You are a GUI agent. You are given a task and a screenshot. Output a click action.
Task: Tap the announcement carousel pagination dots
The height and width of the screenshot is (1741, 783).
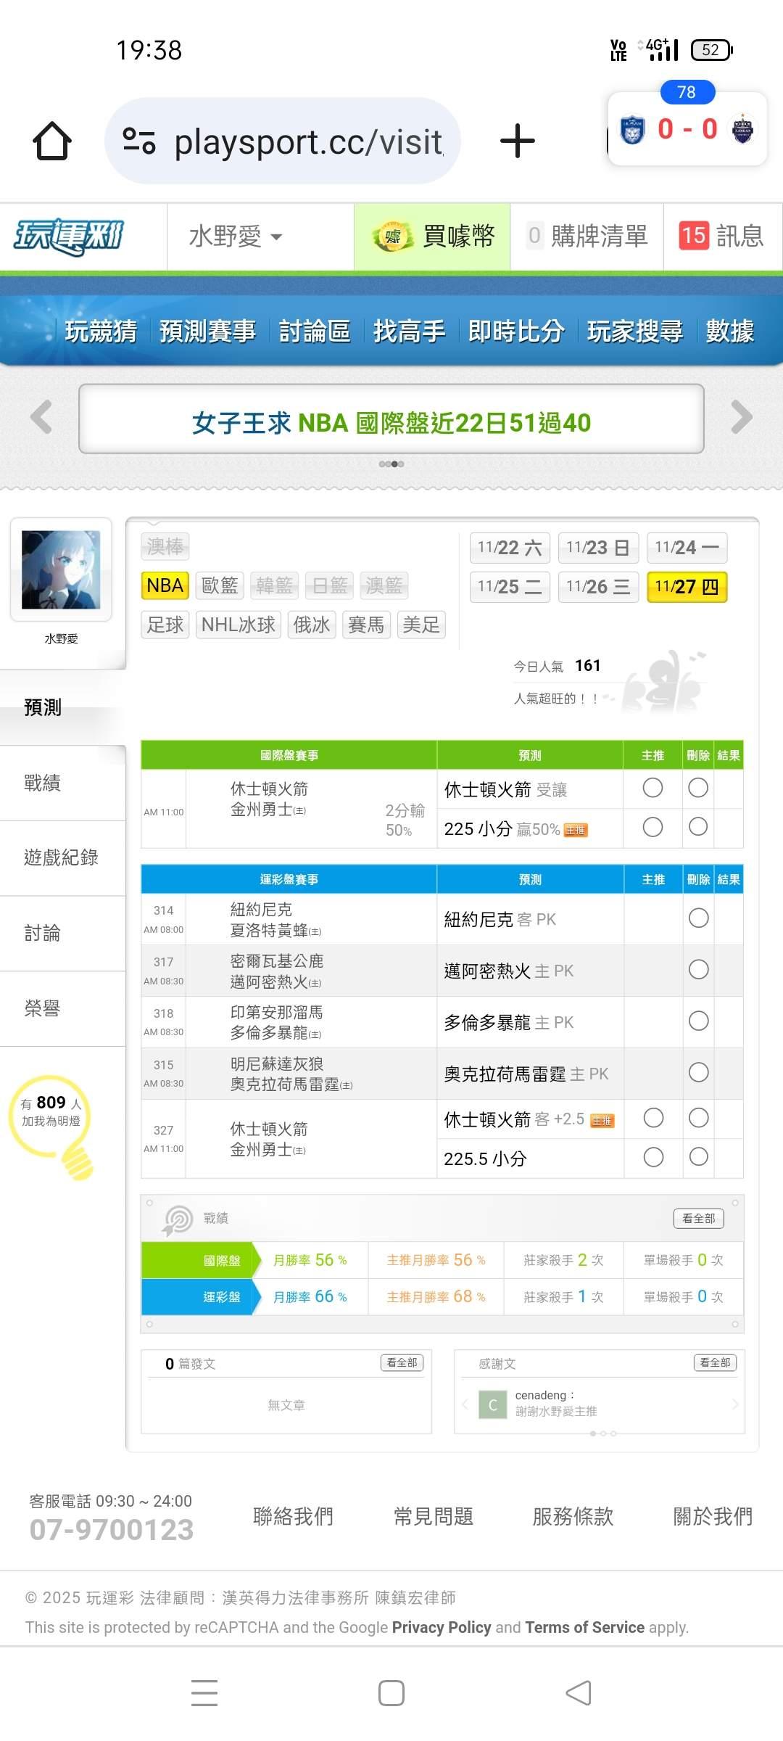tap(391, 464)
